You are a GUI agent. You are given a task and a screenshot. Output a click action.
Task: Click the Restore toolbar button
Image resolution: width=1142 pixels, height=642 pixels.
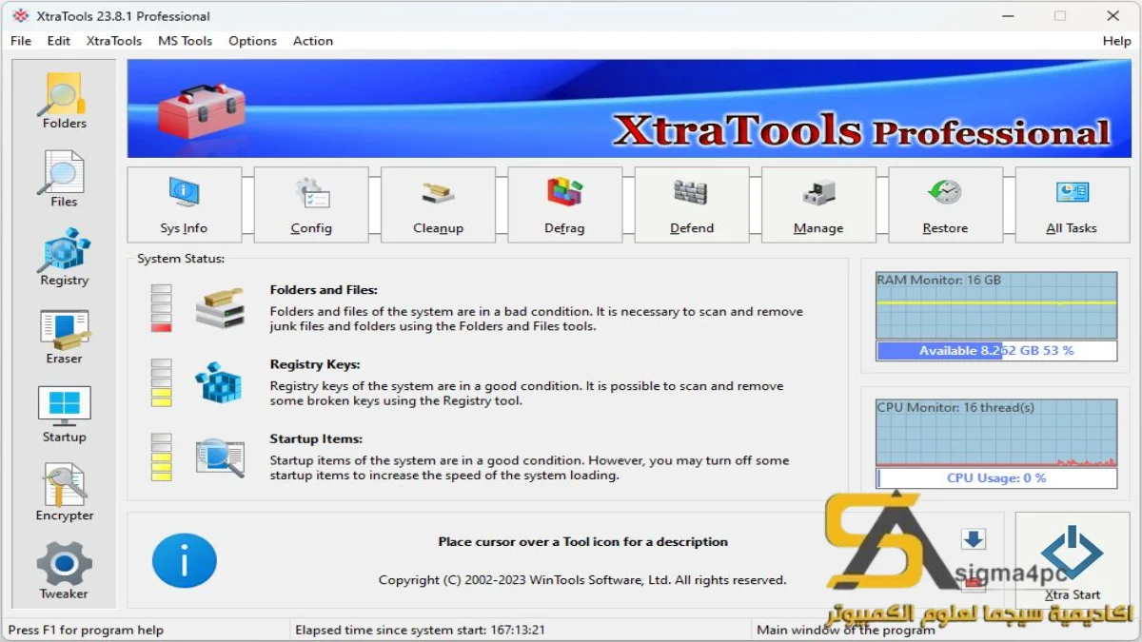pyautogui.click(x=945, y=204)
